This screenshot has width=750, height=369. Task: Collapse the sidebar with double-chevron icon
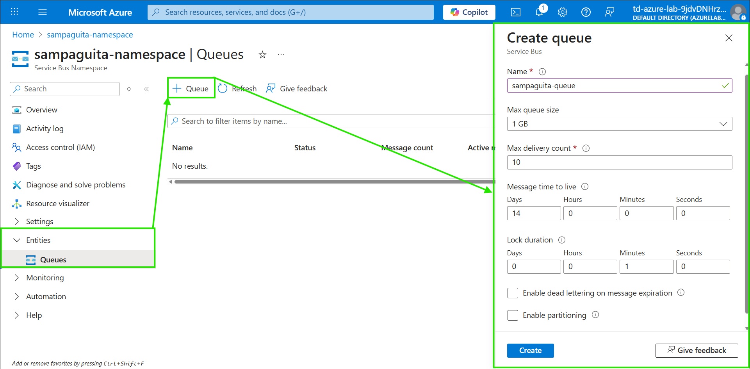tap(146, 89)
